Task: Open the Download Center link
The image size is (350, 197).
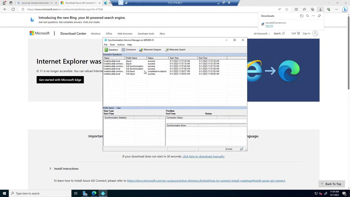Action: (73, 34)
